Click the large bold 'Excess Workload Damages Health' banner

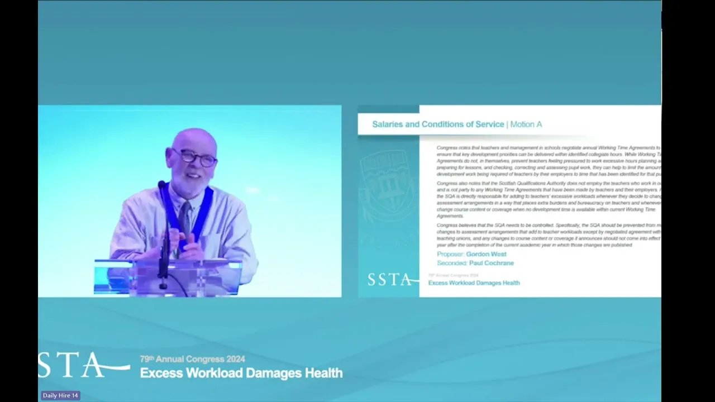(241, 373)
